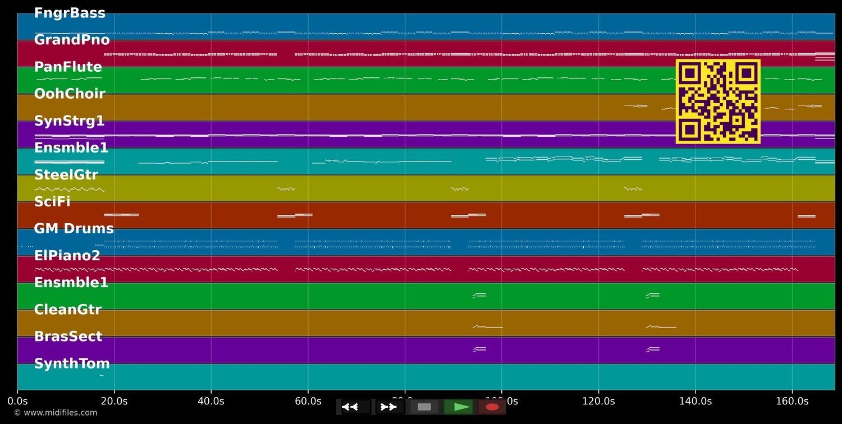The width and height of the screenshot is (842, 424).
Task: Click the yellow QR code
Action: [x=718, y=102]
